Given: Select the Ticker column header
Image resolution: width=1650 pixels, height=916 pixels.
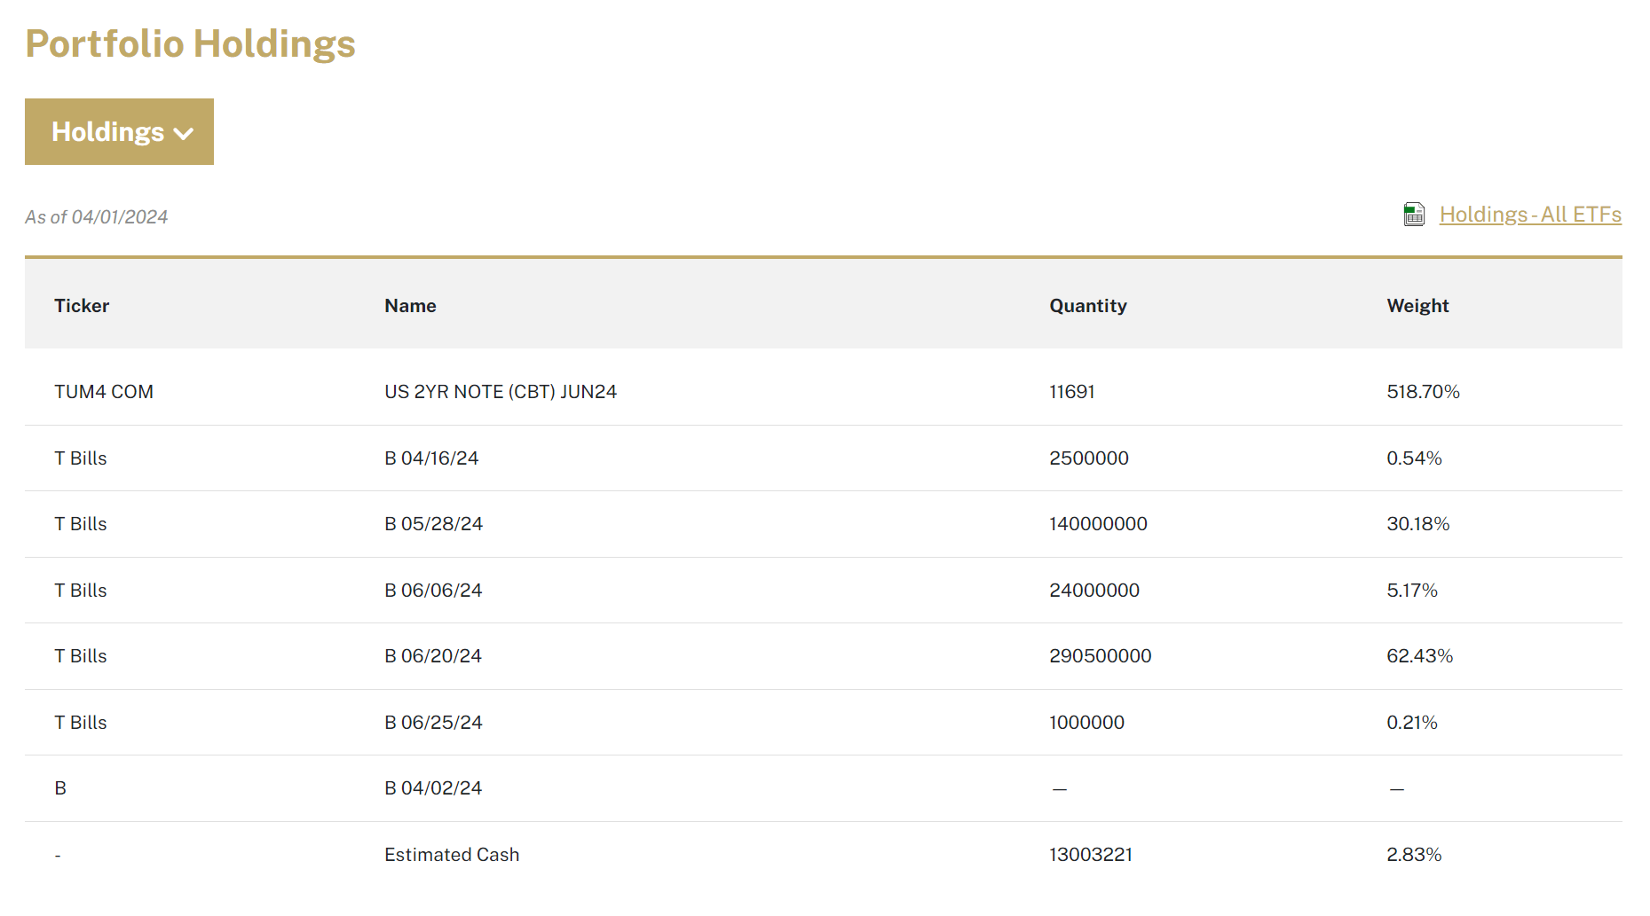Looking at the screenshot, I should (82, 305).
